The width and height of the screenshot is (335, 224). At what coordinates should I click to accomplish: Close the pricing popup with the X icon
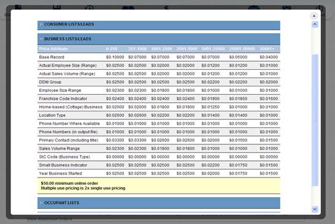click(314, 16)
